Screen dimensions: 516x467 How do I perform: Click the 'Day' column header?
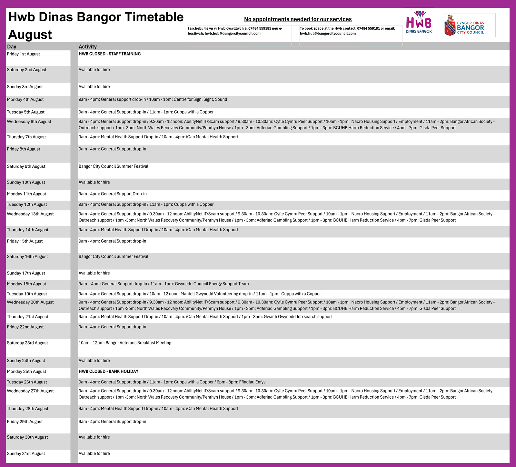pos(12,47)
